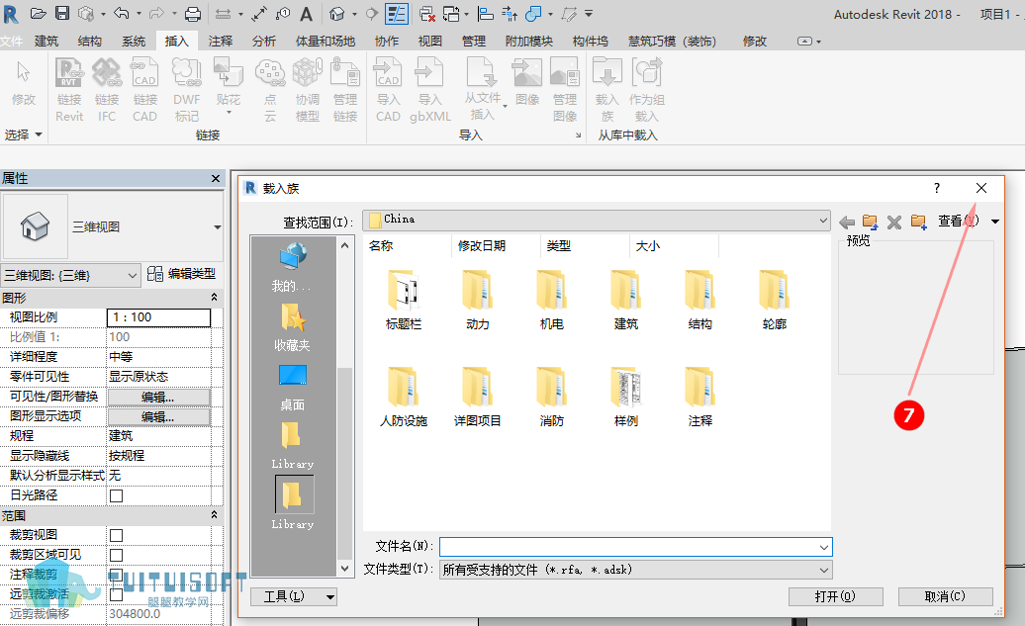Screen dimensions: 1025x626
Task: Click 视图比例 1:100 value field
Action: point(159,317)
